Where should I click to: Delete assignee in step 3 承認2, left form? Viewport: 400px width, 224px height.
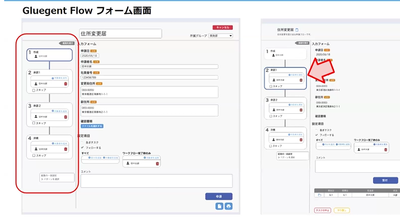pos(66,117)
